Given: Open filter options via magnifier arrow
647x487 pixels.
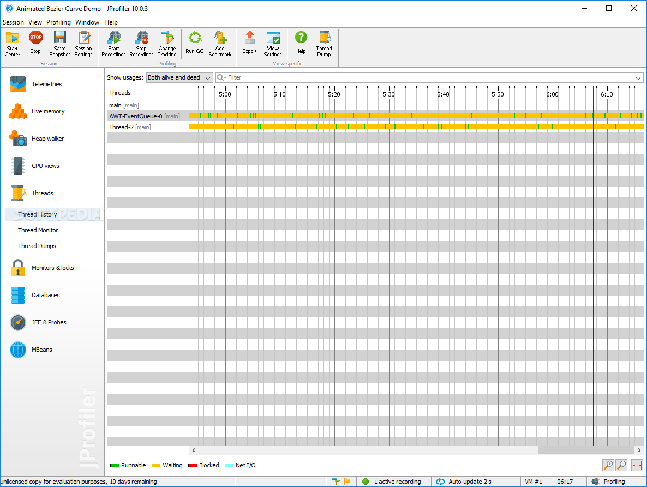Looking at the screenshot, I should (221, 77).
